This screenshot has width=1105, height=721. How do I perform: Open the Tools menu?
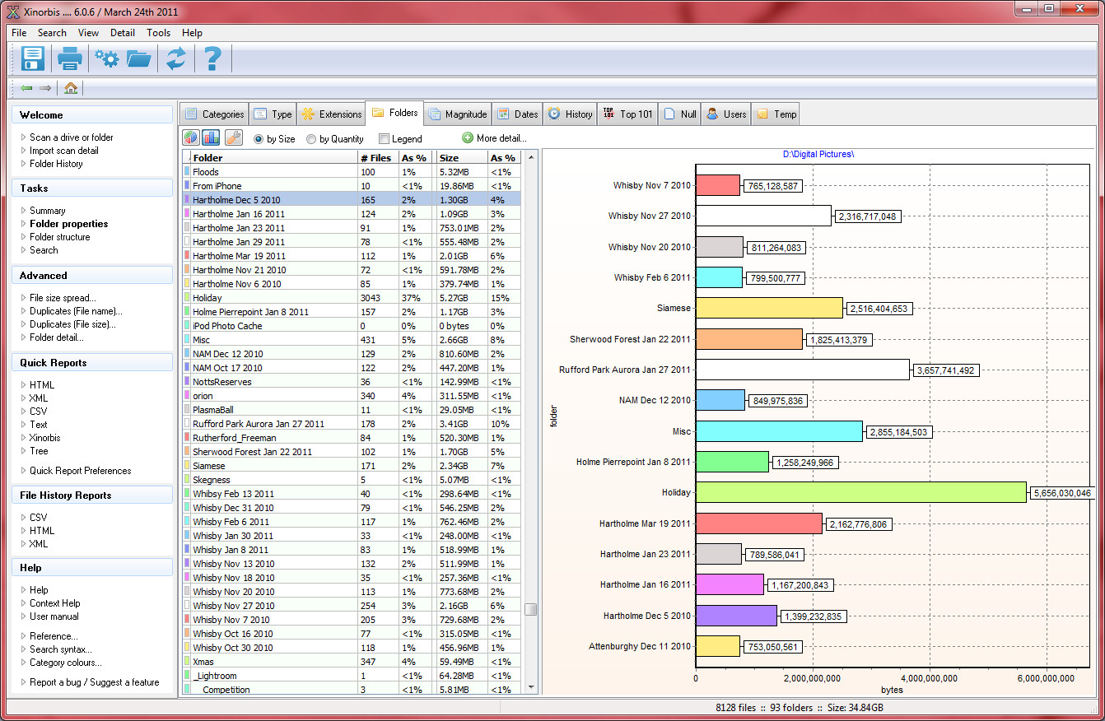158,33
